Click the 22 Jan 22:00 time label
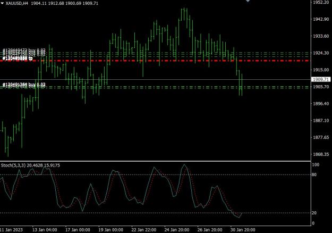 (144, 230)
